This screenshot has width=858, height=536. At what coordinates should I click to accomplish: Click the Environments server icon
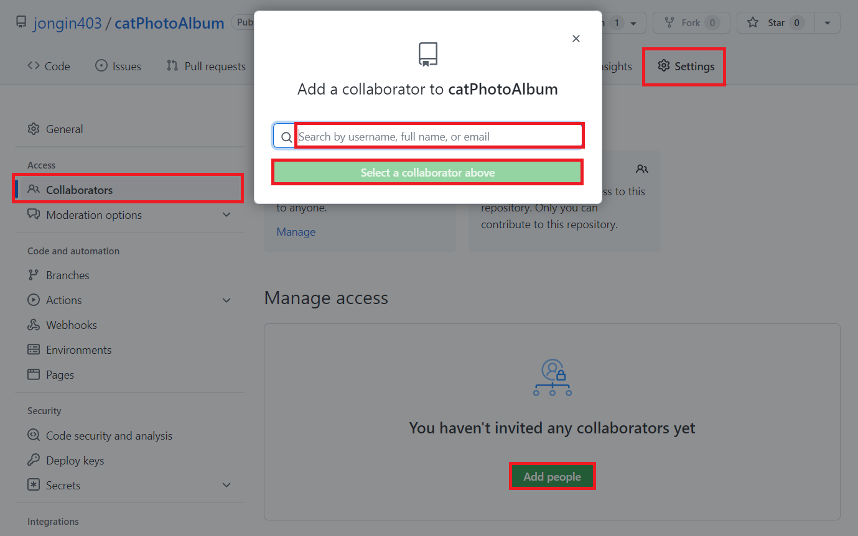pyautogui.click(x=34, y=349)
